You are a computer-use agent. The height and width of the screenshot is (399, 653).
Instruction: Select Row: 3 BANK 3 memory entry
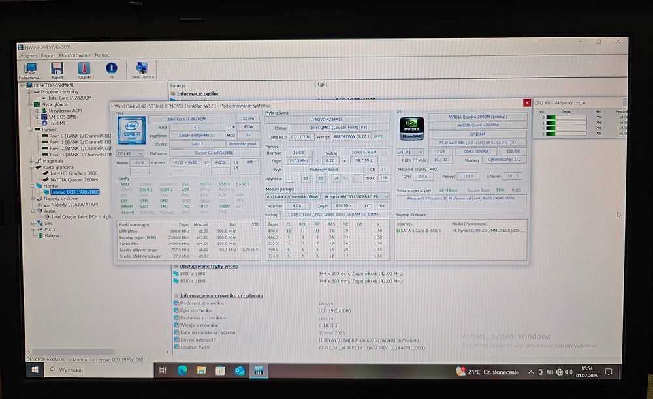click(x=80, y=155)
